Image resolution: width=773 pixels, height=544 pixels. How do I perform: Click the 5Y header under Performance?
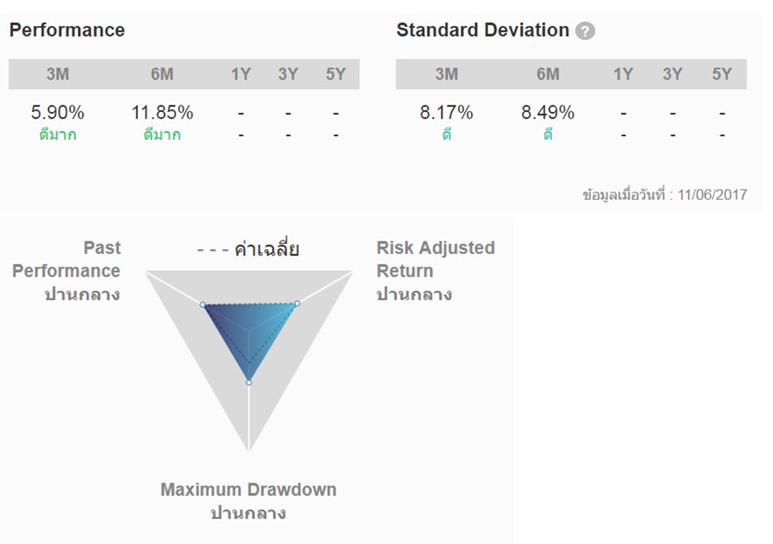[x=335, y=75]
